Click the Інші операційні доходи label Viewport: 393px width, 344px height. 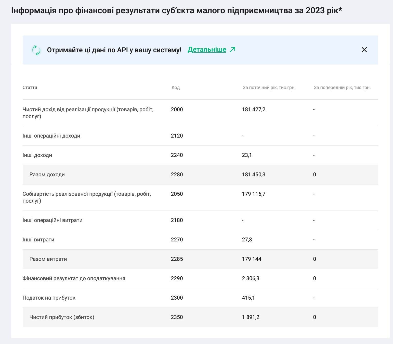[51, 136]
